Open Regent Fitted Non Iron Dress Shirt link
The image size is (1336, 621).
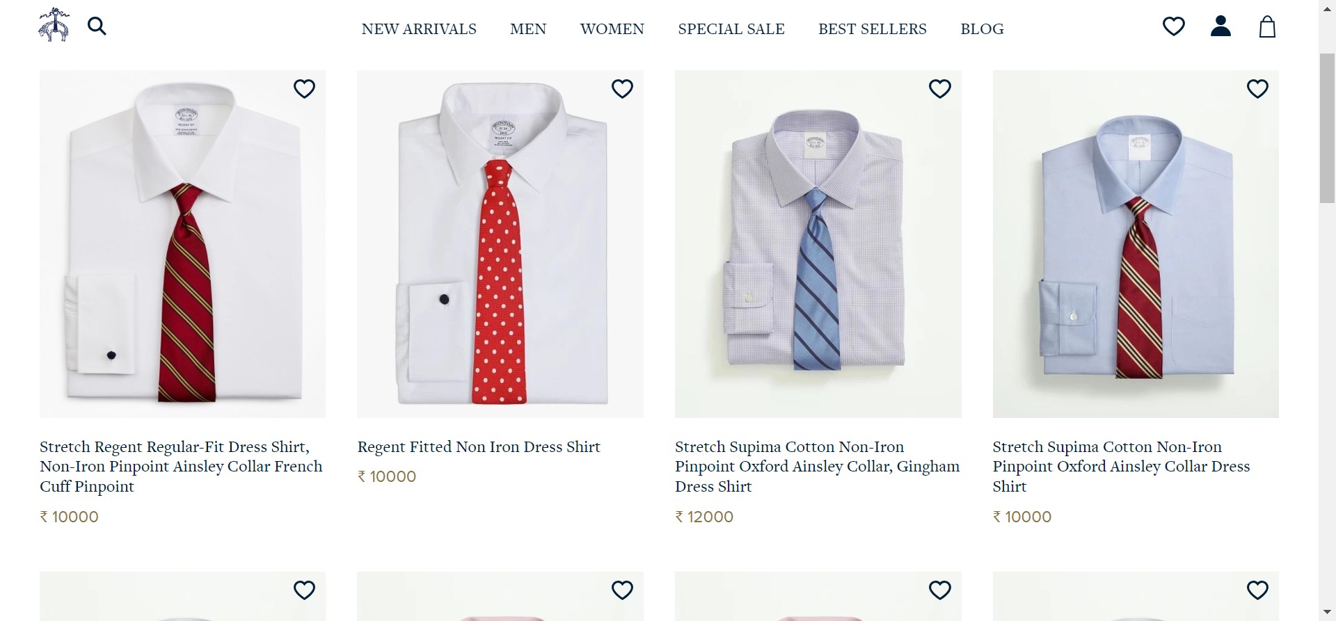click(479, 447)
